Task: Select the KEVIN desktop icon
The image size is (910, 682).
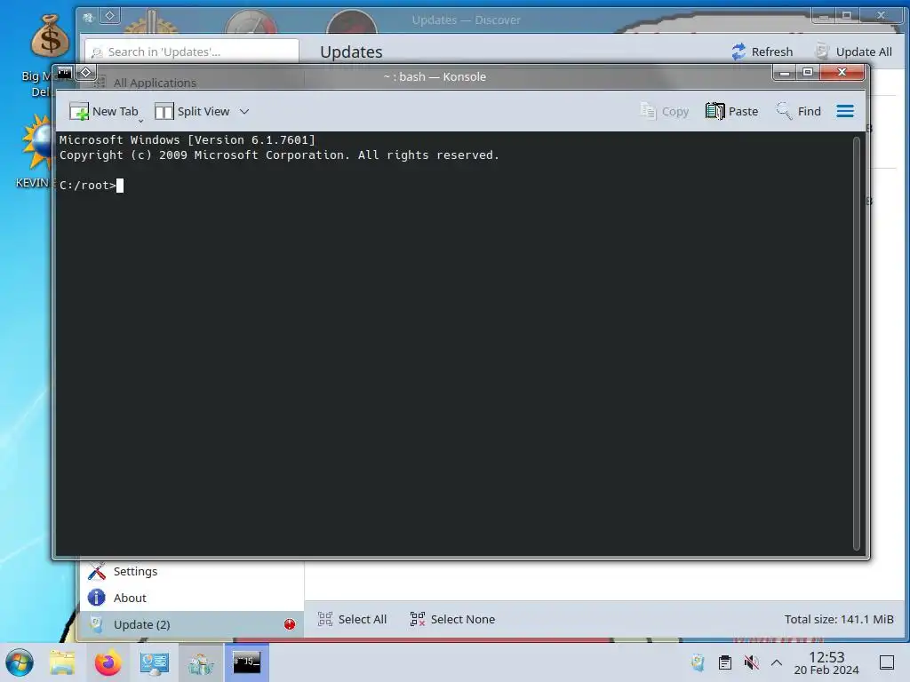Action: coord(34,152)
